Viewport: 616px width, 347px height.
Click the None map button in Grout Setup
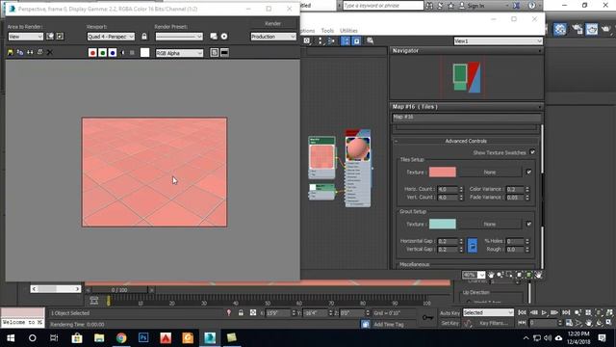490,225
